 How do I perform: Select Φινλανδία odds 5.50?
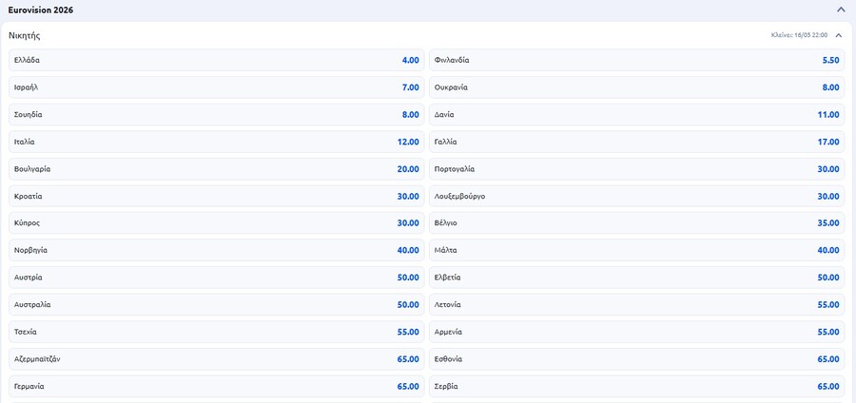tap(636, 60)
